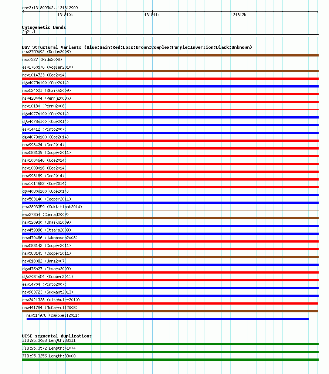Select dgv7084n54 (Cooper2011) label
Image resolution: width=329 pixels, height=374 pixels.
pos(48,277)
